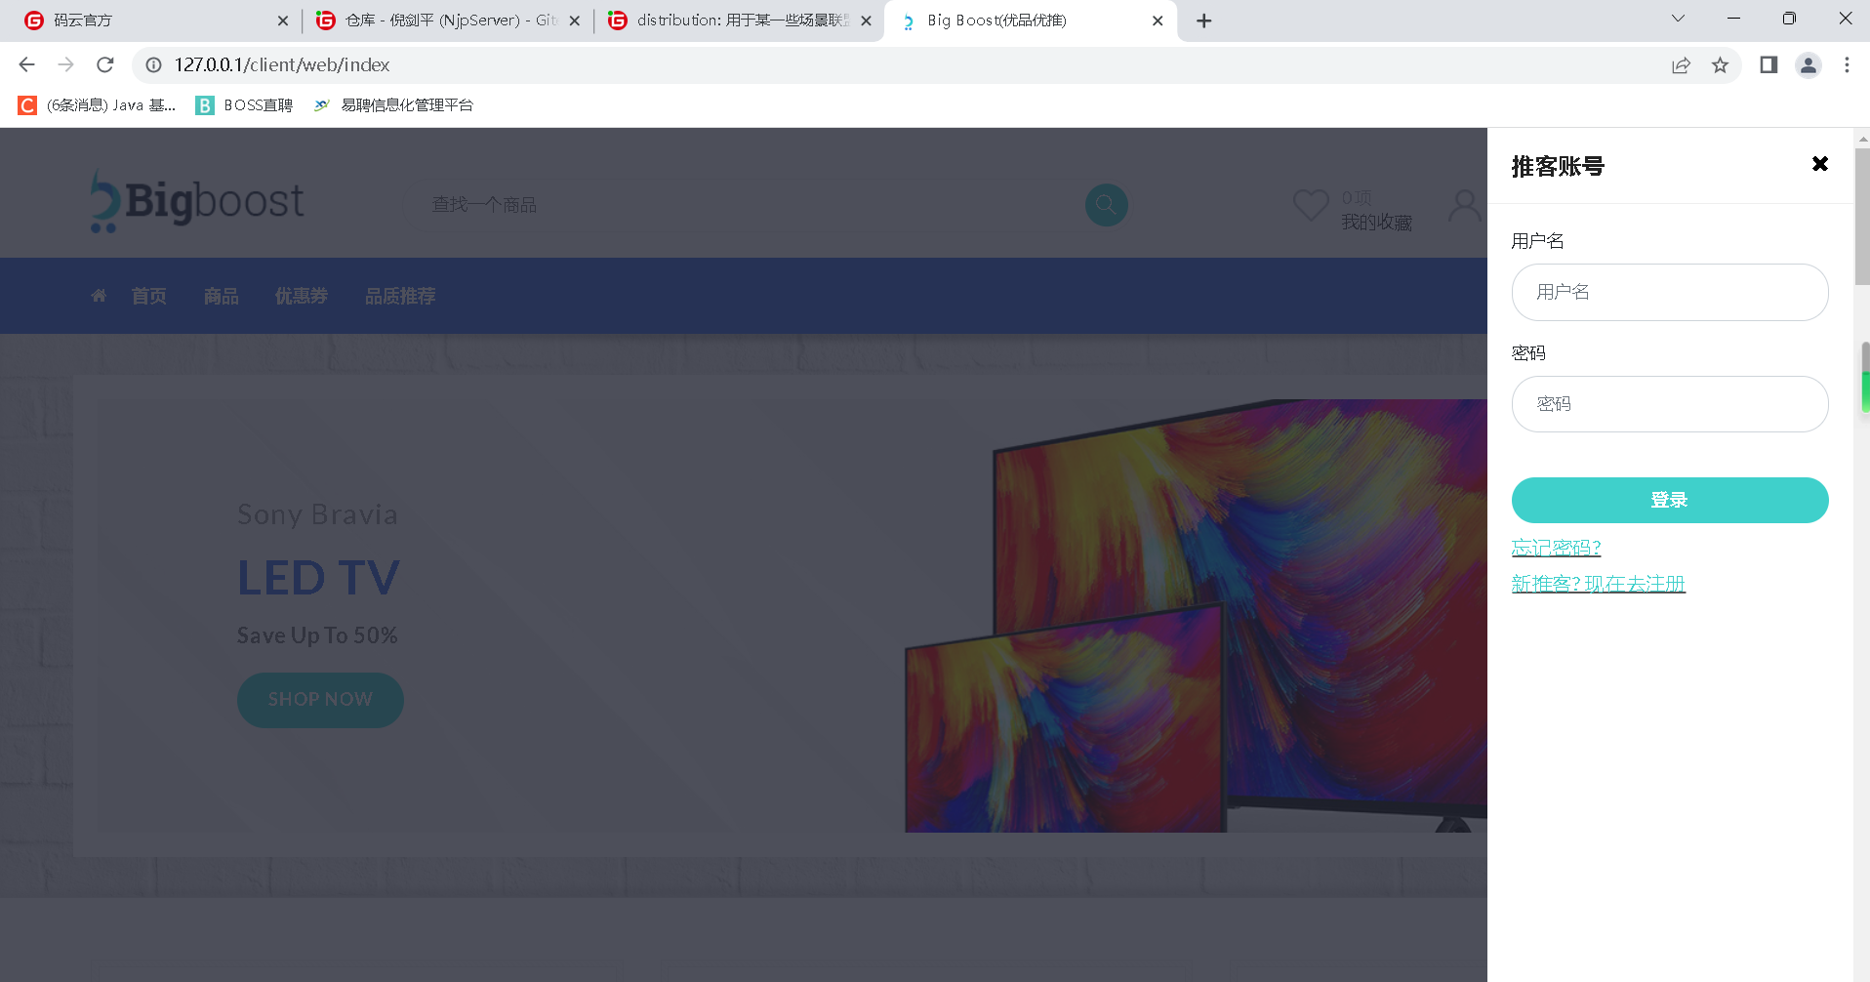Toggle the browser side panel

(1768, 64)
